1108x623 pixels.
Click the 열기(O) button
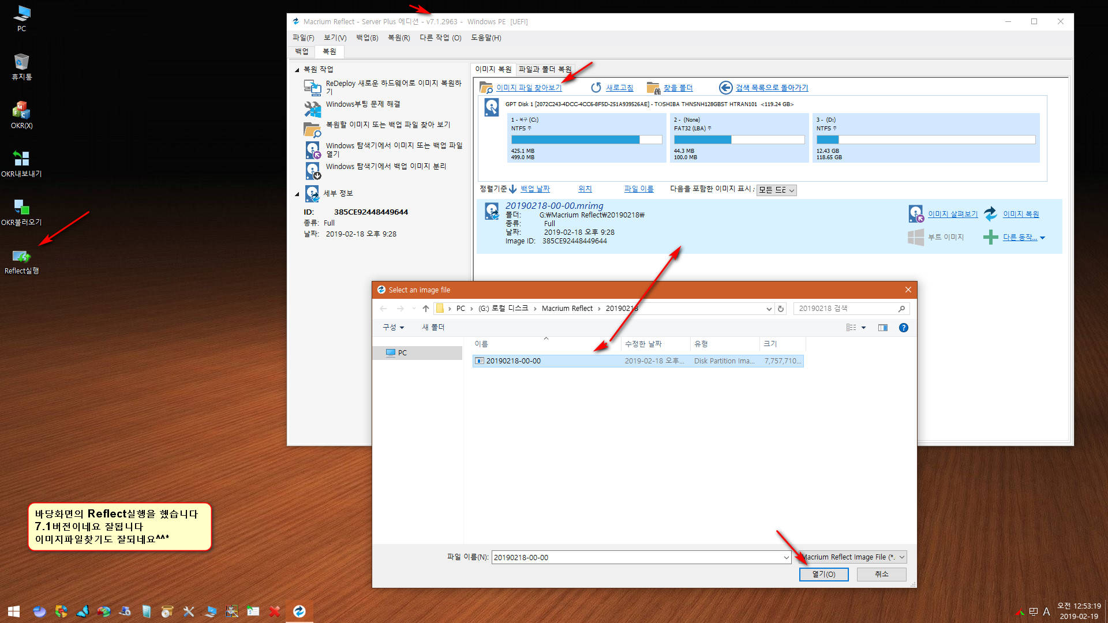(x=823, y=575)
